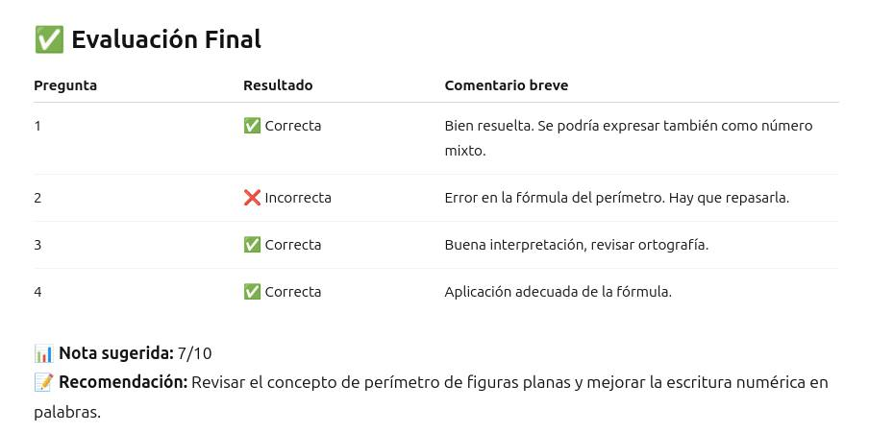
Task: Click the Comentario breve column header
Action: [x=506, y=85]
